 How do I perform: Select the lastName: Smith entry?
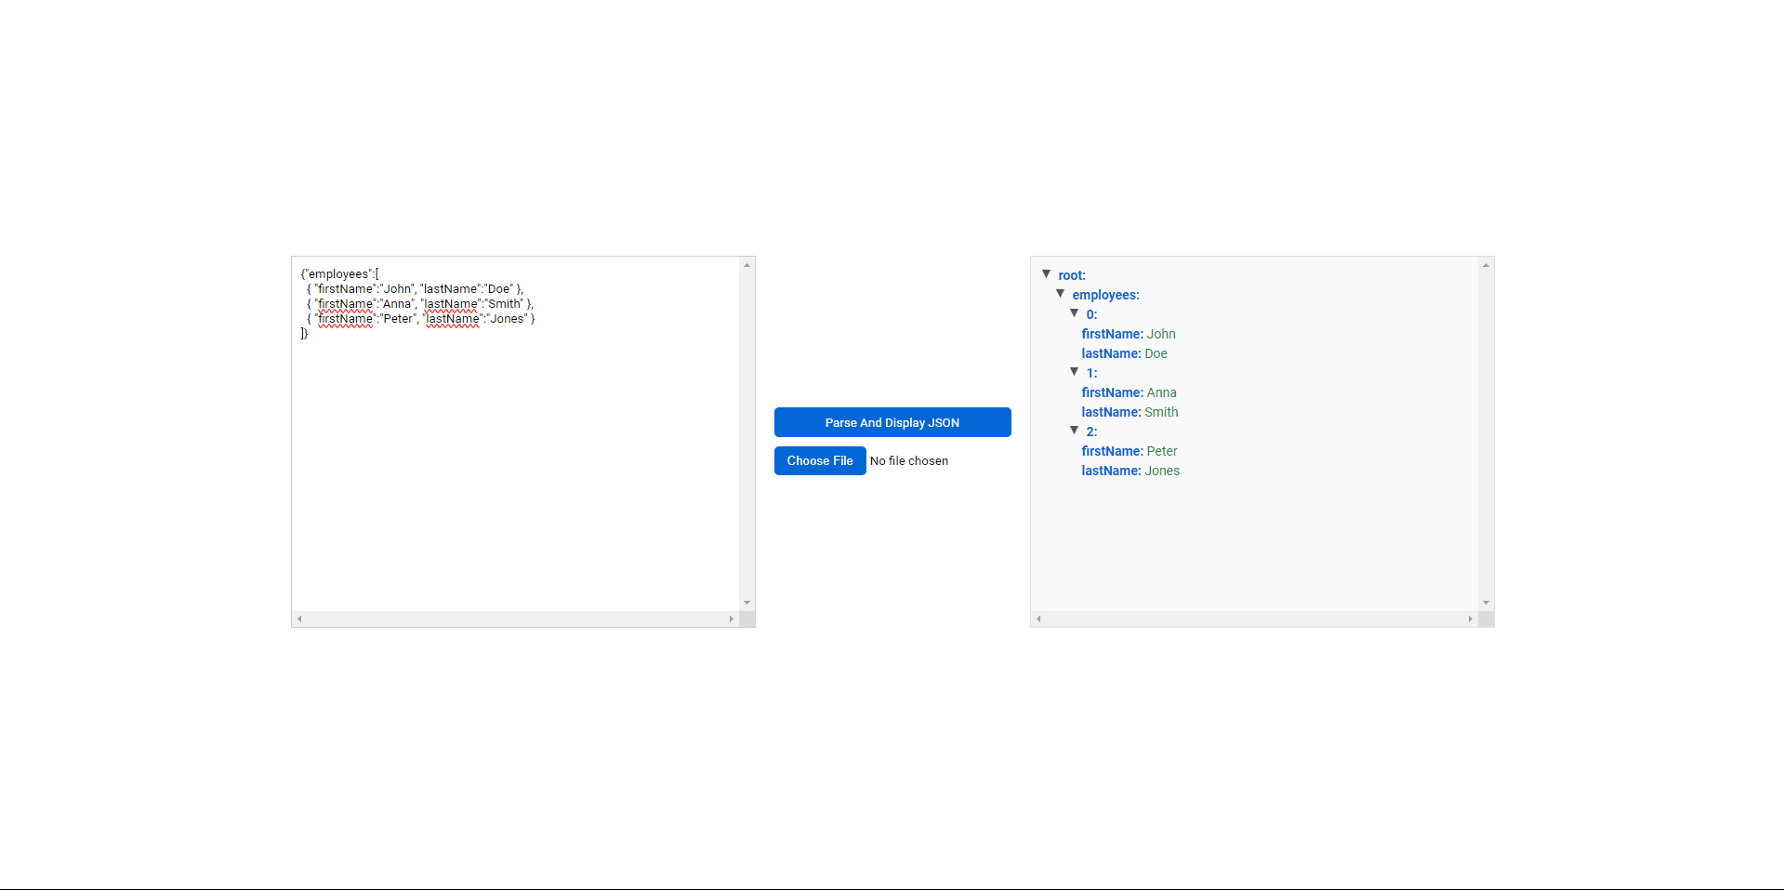[x=1130, y=412]
